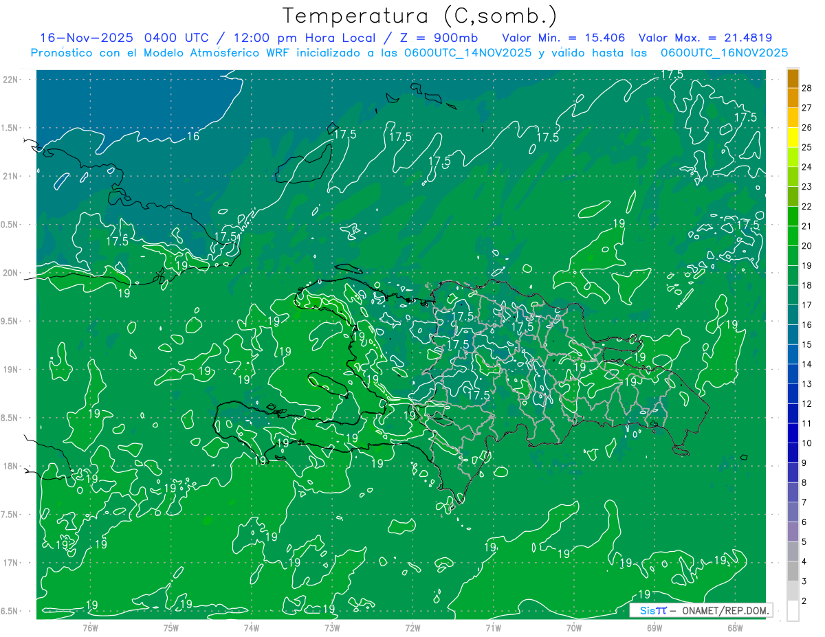This screenshot has width=825, height=637.
Task: Click the "18" legend scale label
Action: click(x=807, y=285)
